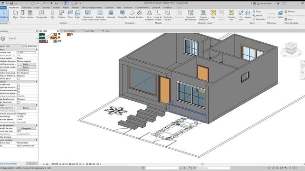Click Editar for Opciones de visualización
The width and height of the screenshot is (305, 171).
point(26,67)
